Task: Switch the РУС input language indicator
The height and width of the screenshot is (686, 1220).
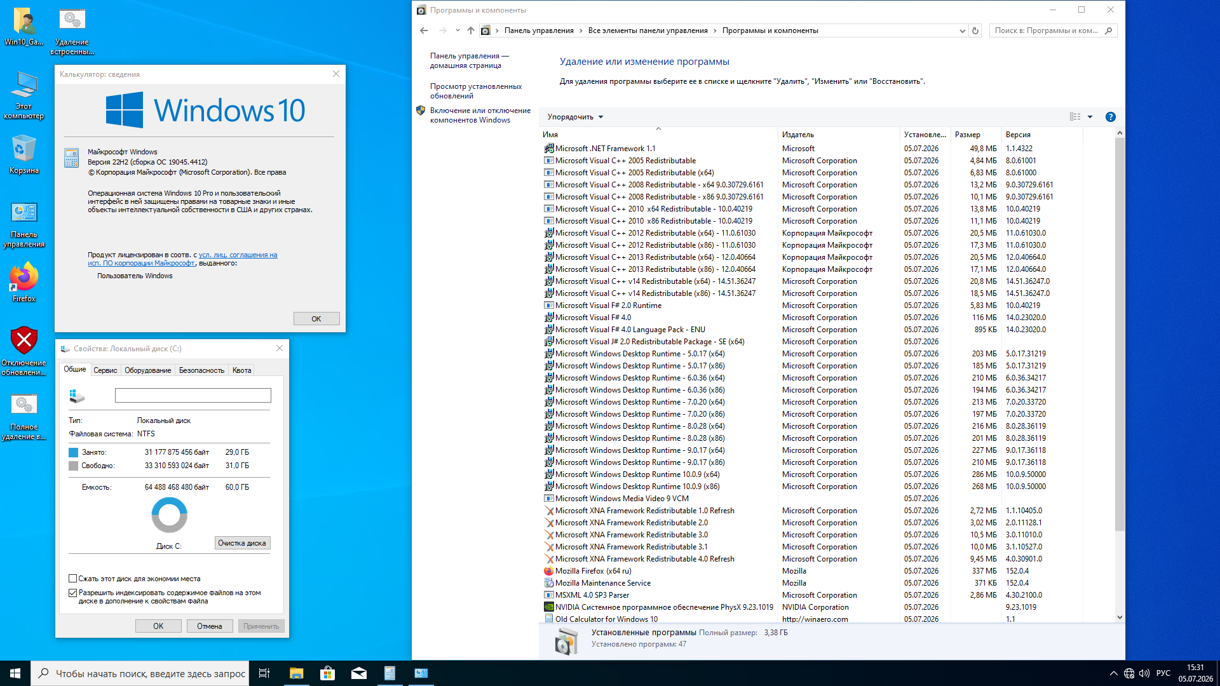Action: 1163,673
